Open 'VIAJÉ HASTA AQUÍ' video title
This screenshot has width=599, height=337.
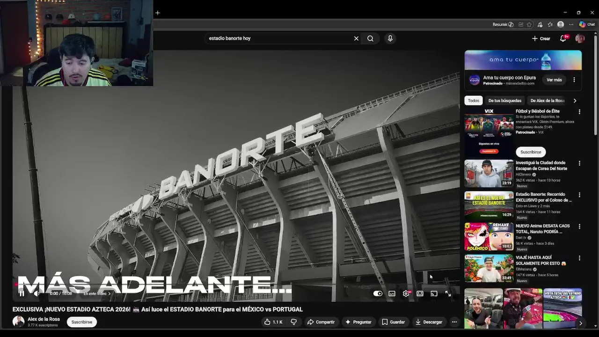click(x=541, y=260)
